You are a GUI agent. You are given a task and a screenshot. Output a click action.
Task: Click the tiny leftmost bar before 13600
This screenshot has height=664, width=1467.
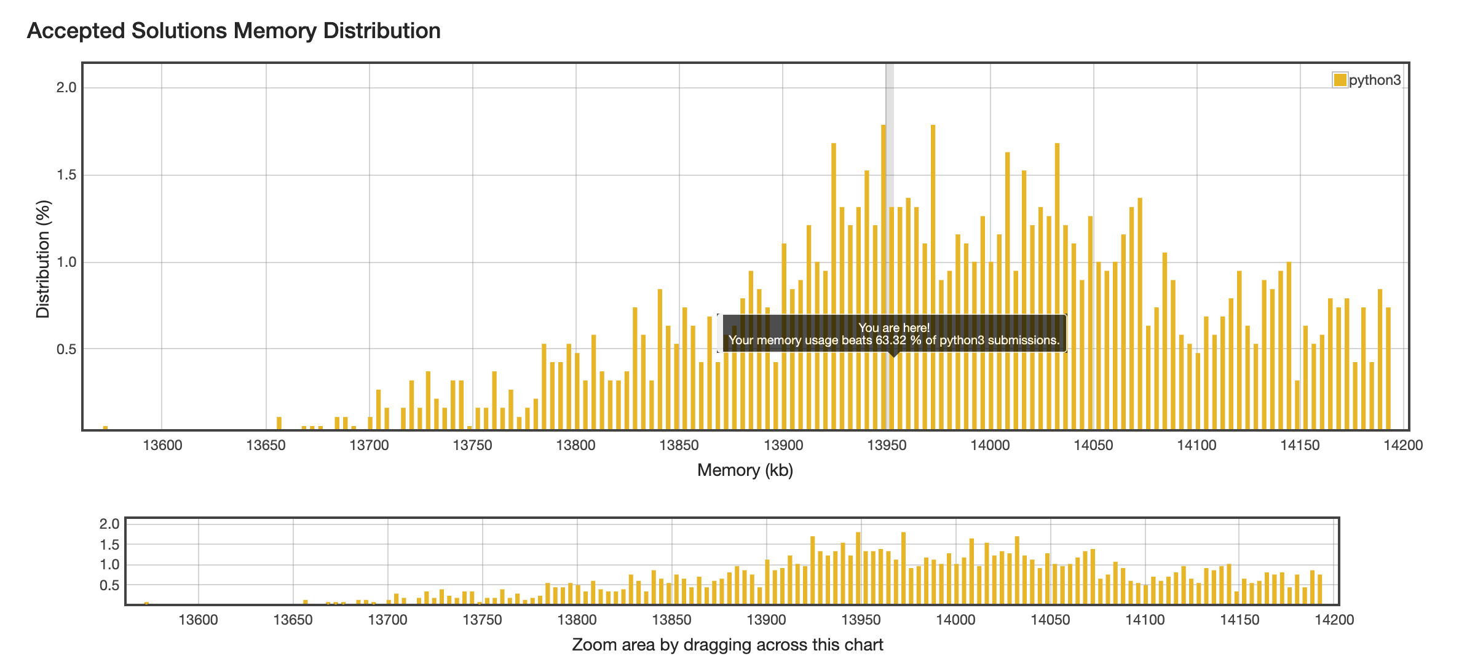(105, 427)
